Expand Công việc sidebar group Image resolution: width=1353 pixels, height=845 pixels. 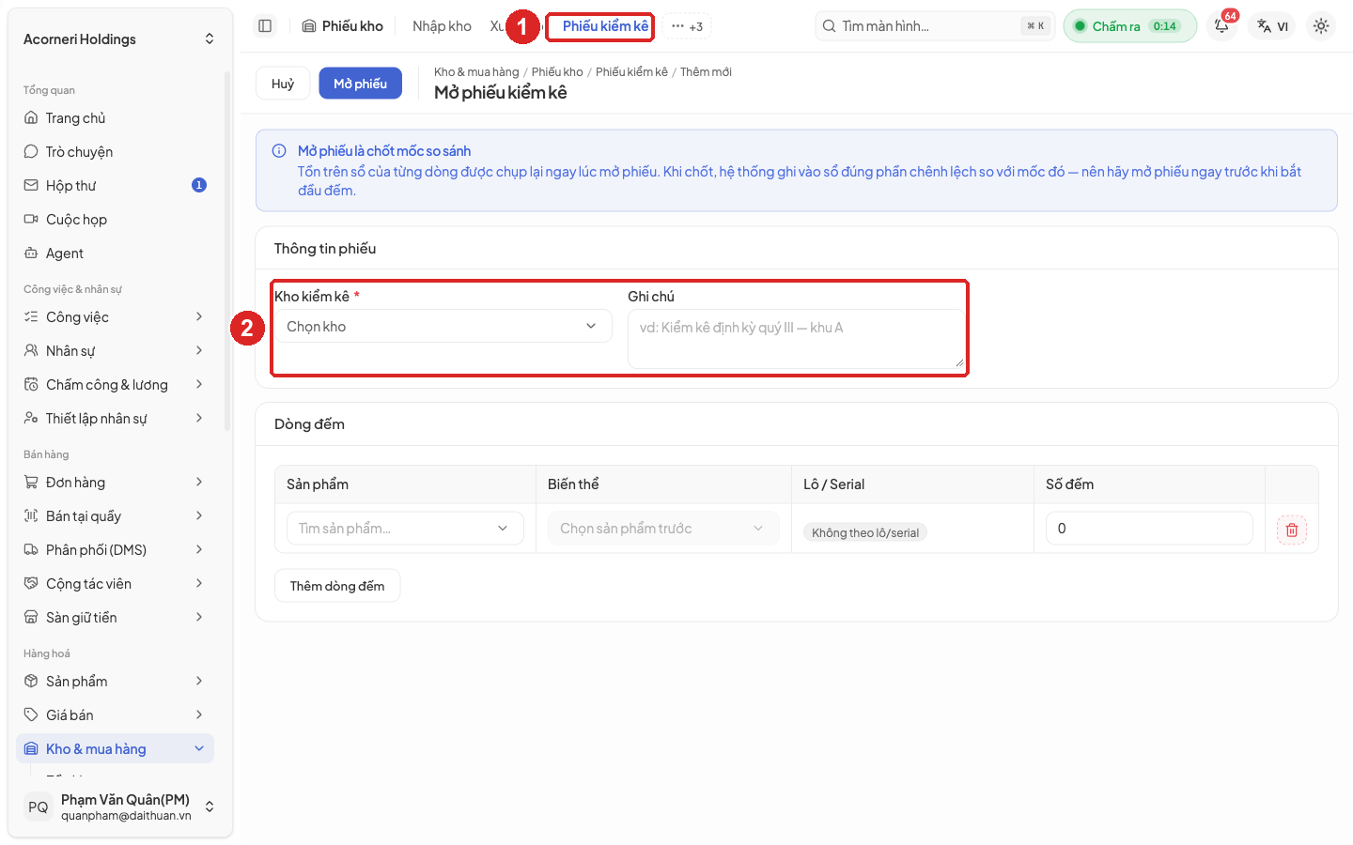tap(116, 317)
